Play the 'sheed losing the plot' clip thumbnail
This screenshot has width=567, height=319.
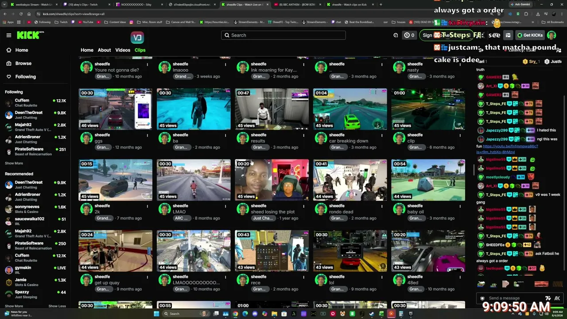click(x=272, y=180)
